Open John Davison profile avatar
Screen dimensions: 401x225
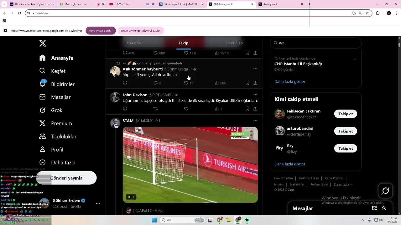115,97
